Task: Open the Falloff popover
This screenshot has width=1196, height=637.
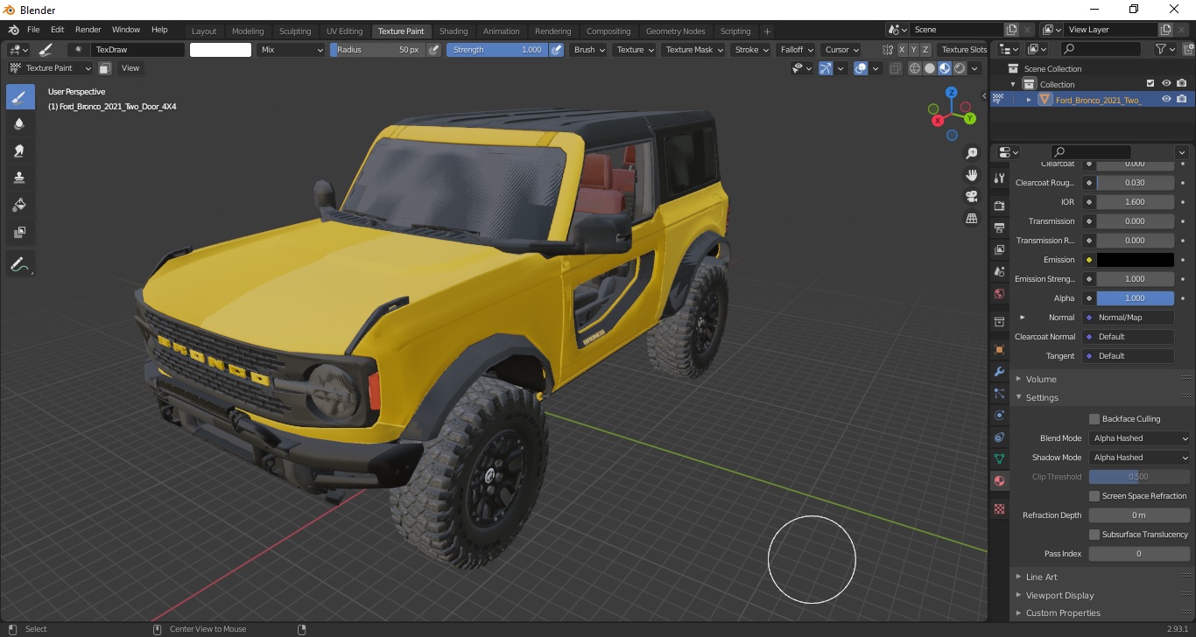Action: pos(796,50)
